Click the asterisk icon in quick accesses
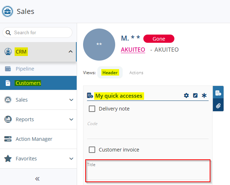 coord(204,96)
